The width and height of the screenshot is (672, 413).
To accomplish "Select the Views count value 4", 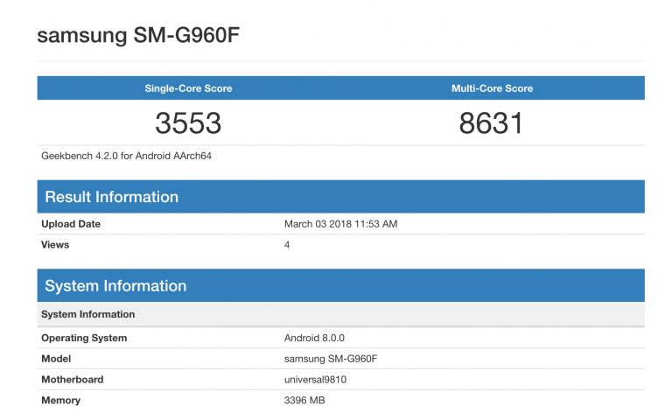I will (x=287, y=245).
